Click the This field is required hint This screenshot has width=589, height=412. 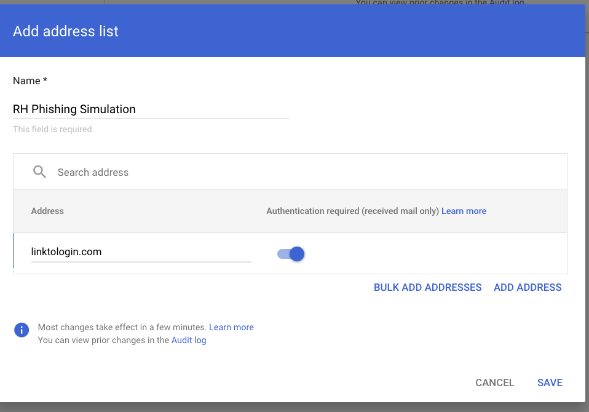(x=53, y=130)
